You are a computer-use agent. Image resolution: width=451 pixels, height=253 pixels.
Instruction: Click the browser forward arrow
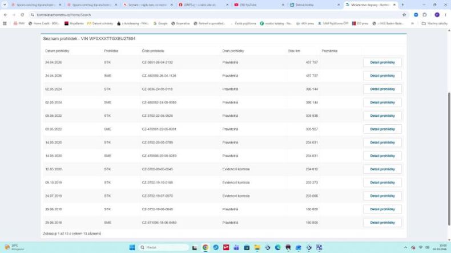(x=14, y=15)
